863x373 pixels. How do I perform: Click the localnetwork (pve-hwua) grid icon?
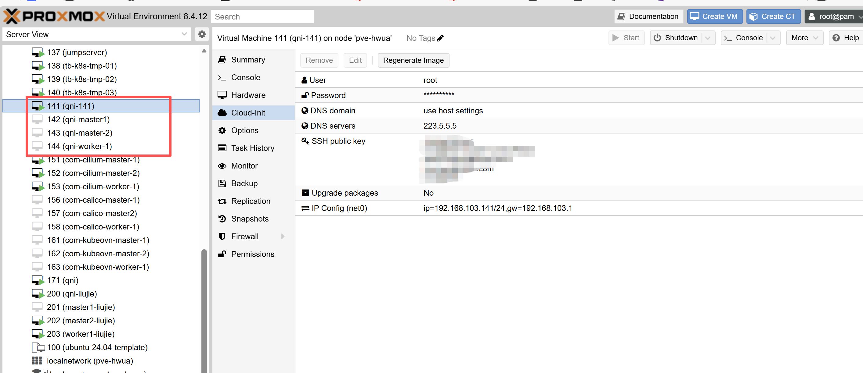click(37, 361)
